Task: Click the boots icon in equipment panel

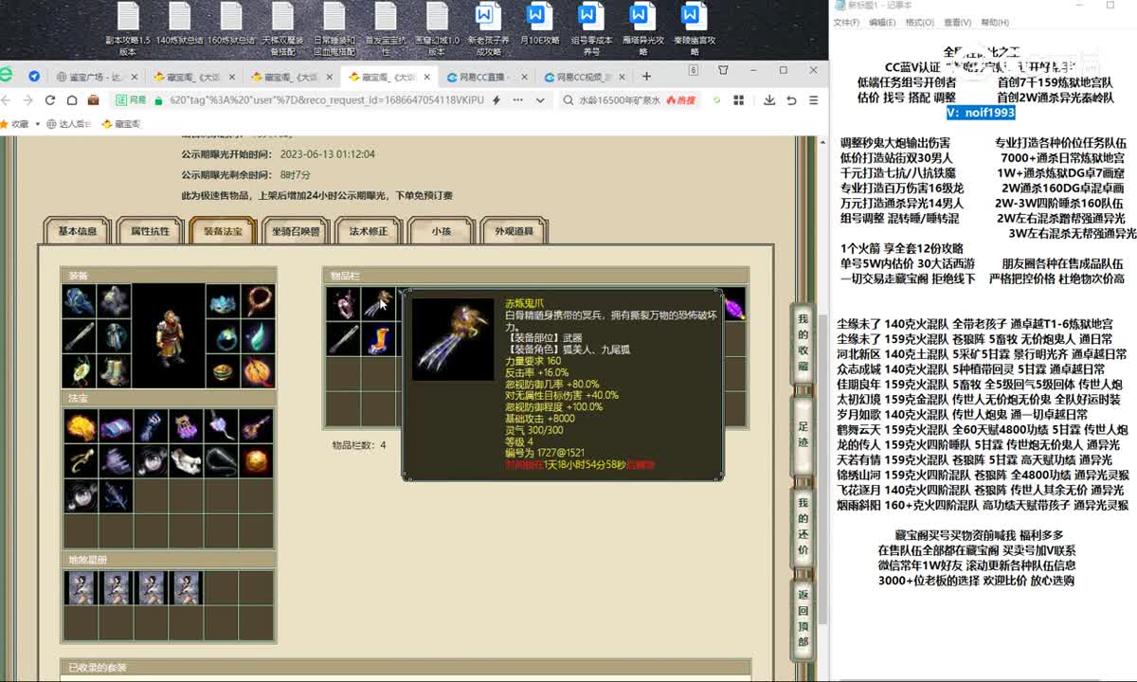Action: 115,371
